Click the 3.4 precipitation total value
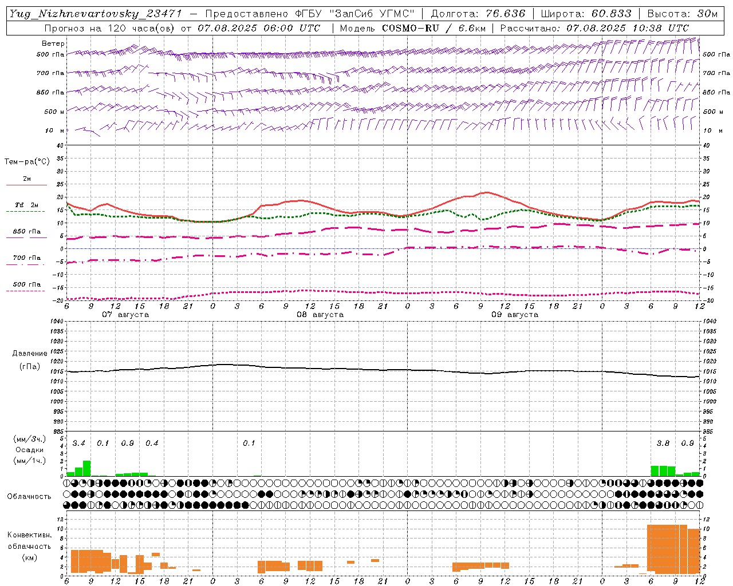Screen dimensions: 733x586 pos(78,443)
